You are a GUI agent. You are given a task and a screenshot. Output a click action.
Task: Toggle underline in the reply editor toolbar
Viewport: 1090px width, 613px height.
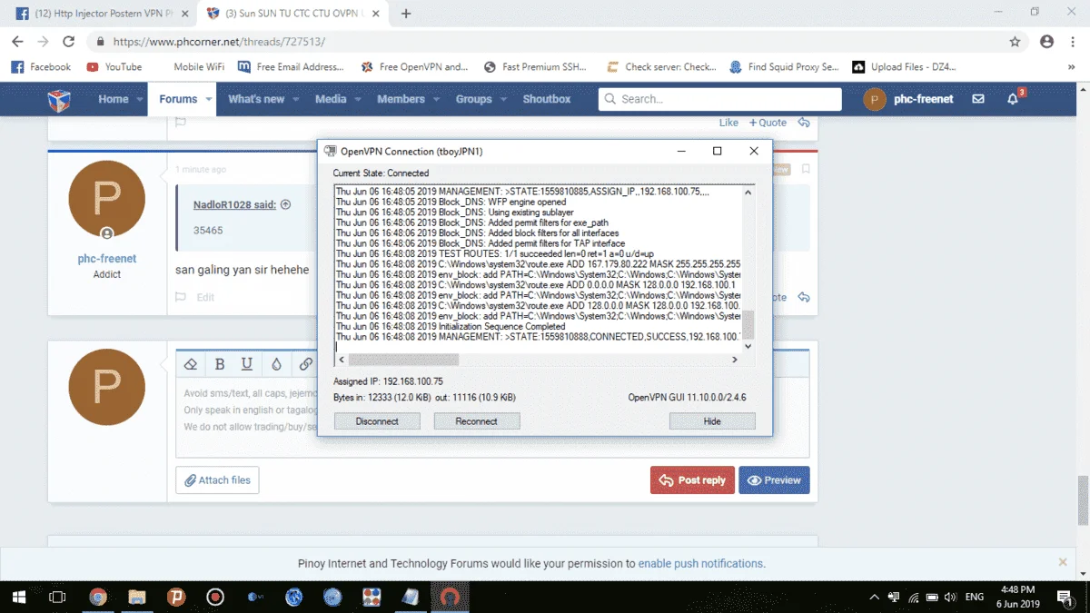(x=247, y=364)
